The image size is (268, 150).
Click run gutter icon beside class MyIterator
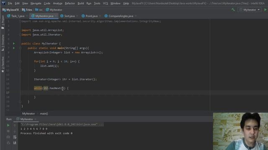tap(14, 43)
